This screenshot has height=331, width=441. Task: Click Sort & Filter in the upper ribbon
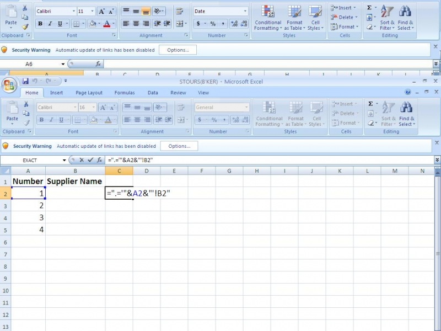(x=388, y=18)
